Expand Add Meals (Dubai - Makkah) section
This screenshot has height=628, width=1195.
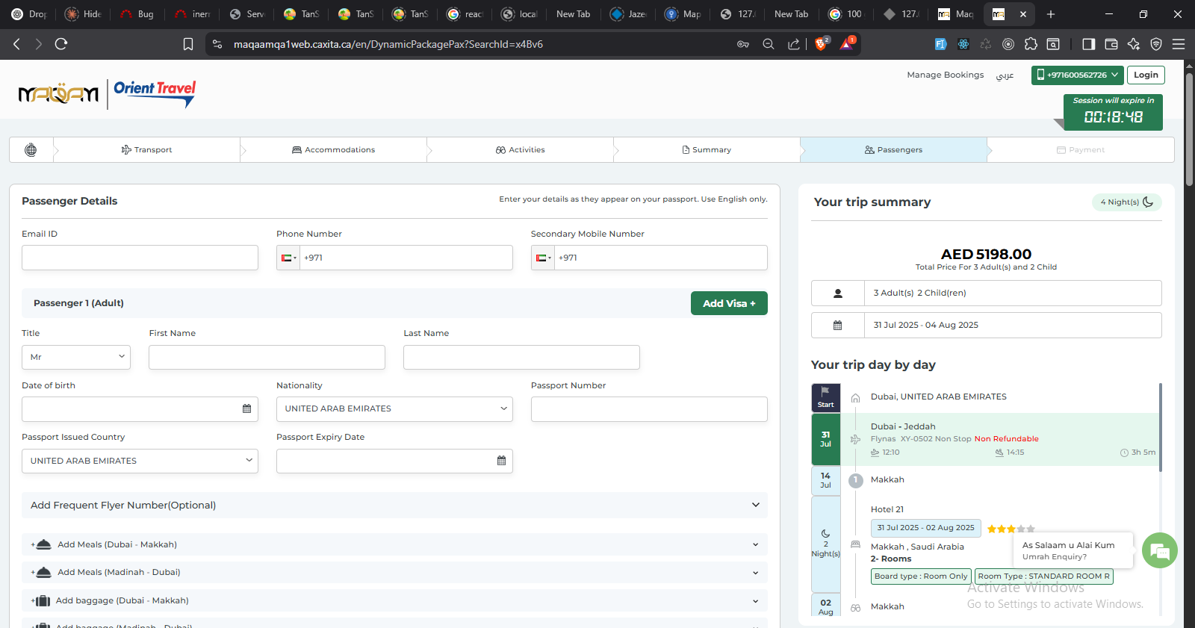pos(394,544)
